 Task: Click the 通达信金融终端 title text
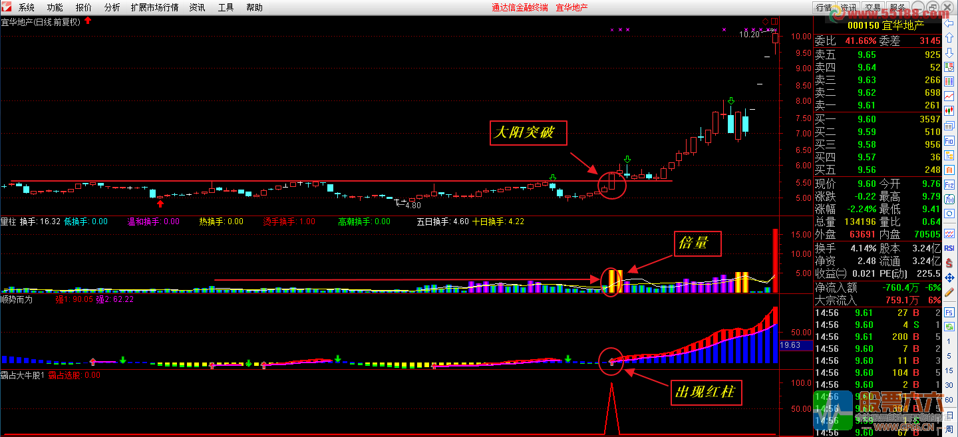tap(520, 7)
